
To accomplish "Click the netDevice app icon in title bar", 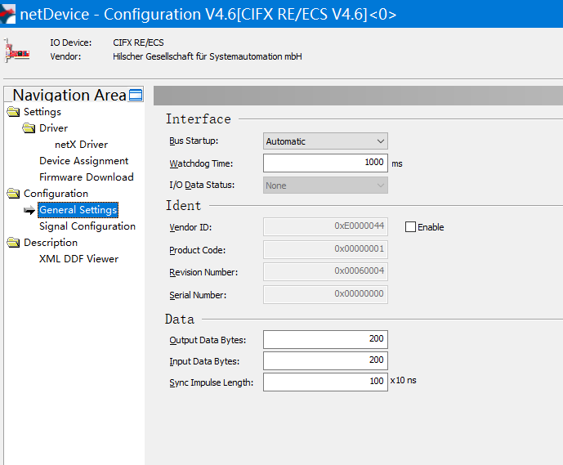I will pyautogui.click(x=7, y=14).
